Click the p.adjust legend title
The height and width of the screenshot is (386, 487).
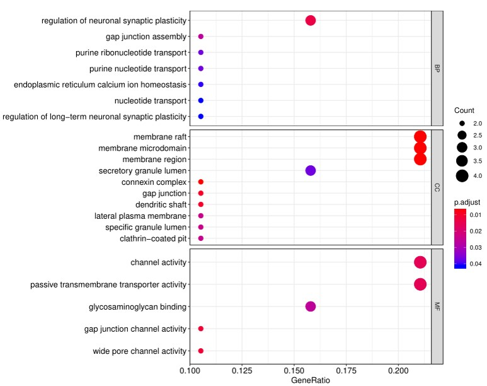pos(467,202)
